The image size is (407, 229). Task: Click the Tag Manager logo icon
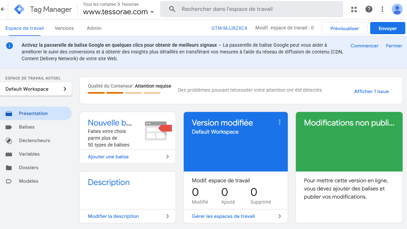coord(19,9)
